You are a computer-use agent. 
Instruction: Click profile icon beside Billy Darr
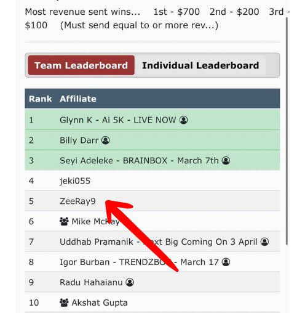pos(106,140)
